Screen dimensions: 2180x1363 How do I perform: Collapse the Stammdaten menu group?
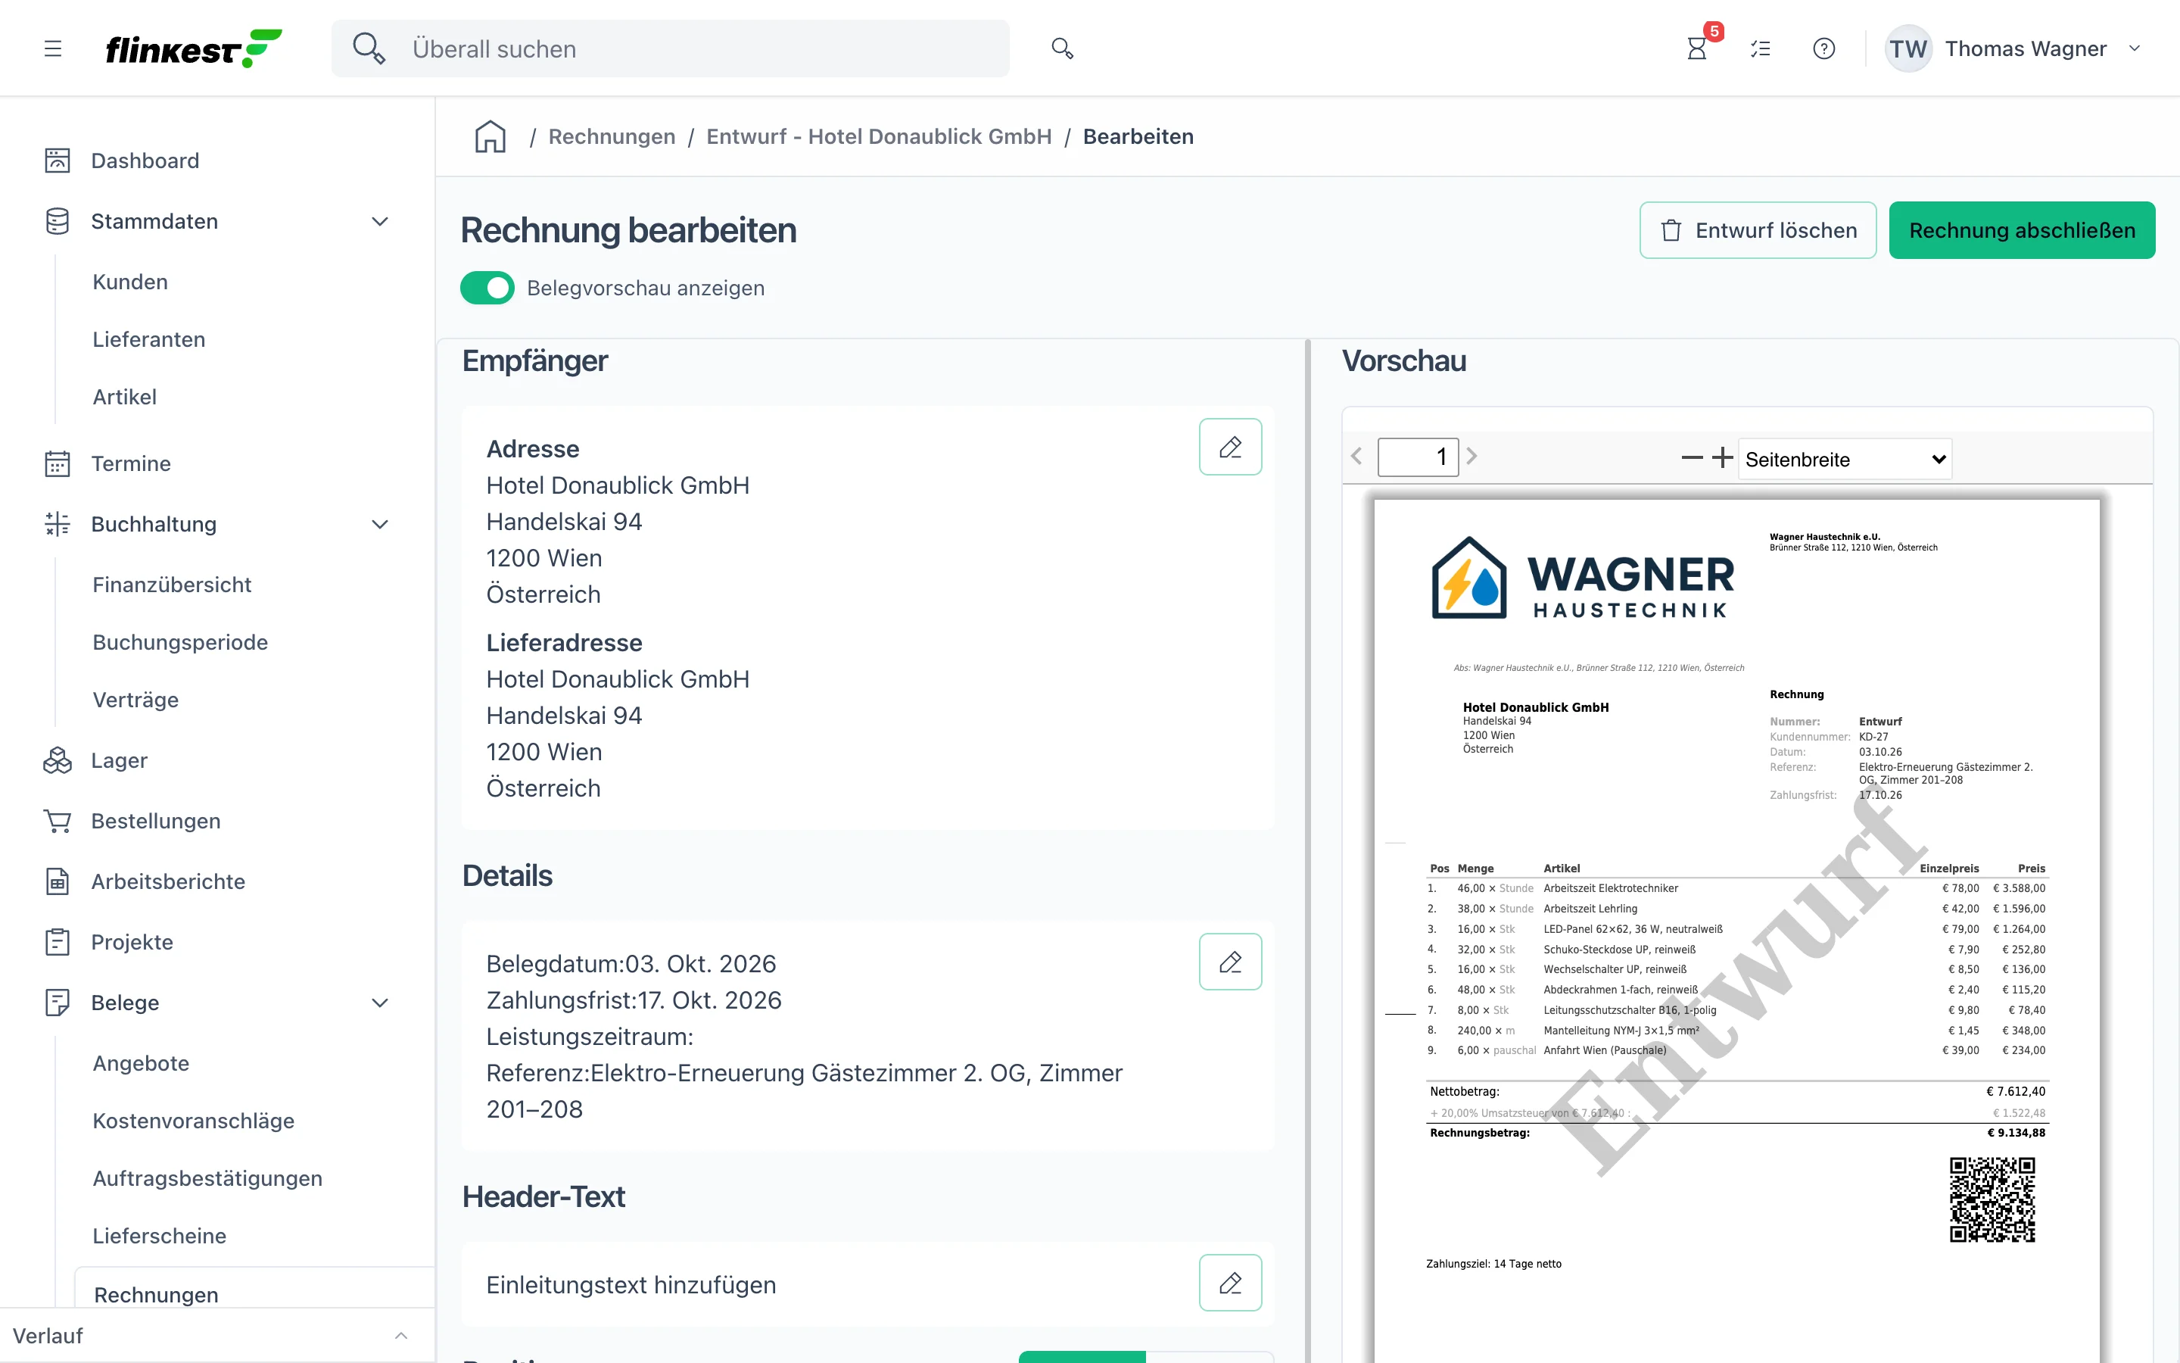[x=380, y=222]
